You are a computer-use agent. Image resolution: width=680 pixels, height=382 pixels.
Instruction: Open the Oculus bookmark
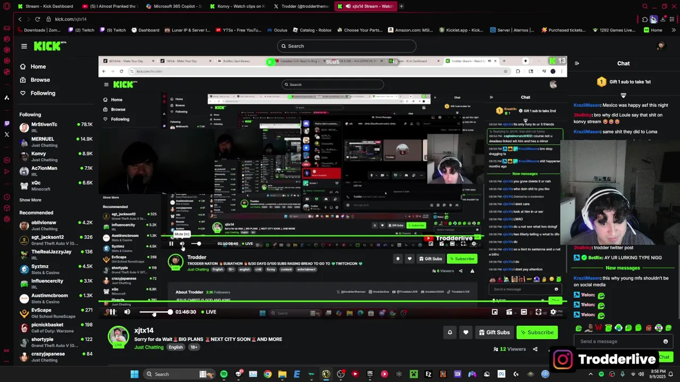pos(277,30)
